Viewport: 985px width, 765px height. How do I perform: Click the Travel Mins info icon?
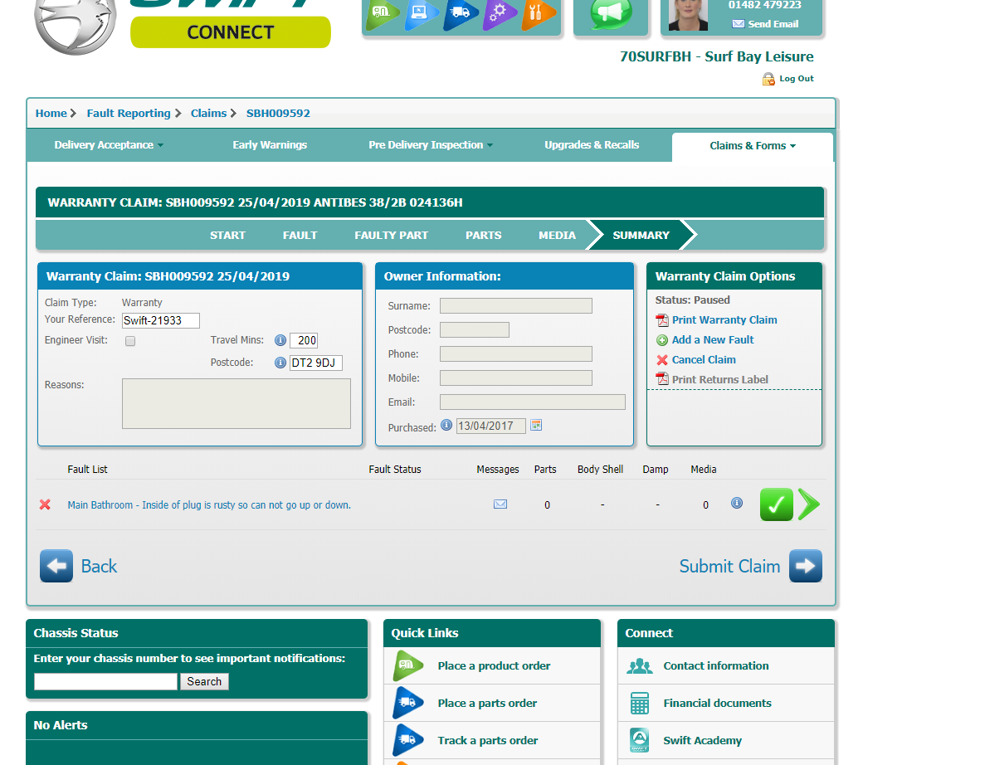pos(280,340)
